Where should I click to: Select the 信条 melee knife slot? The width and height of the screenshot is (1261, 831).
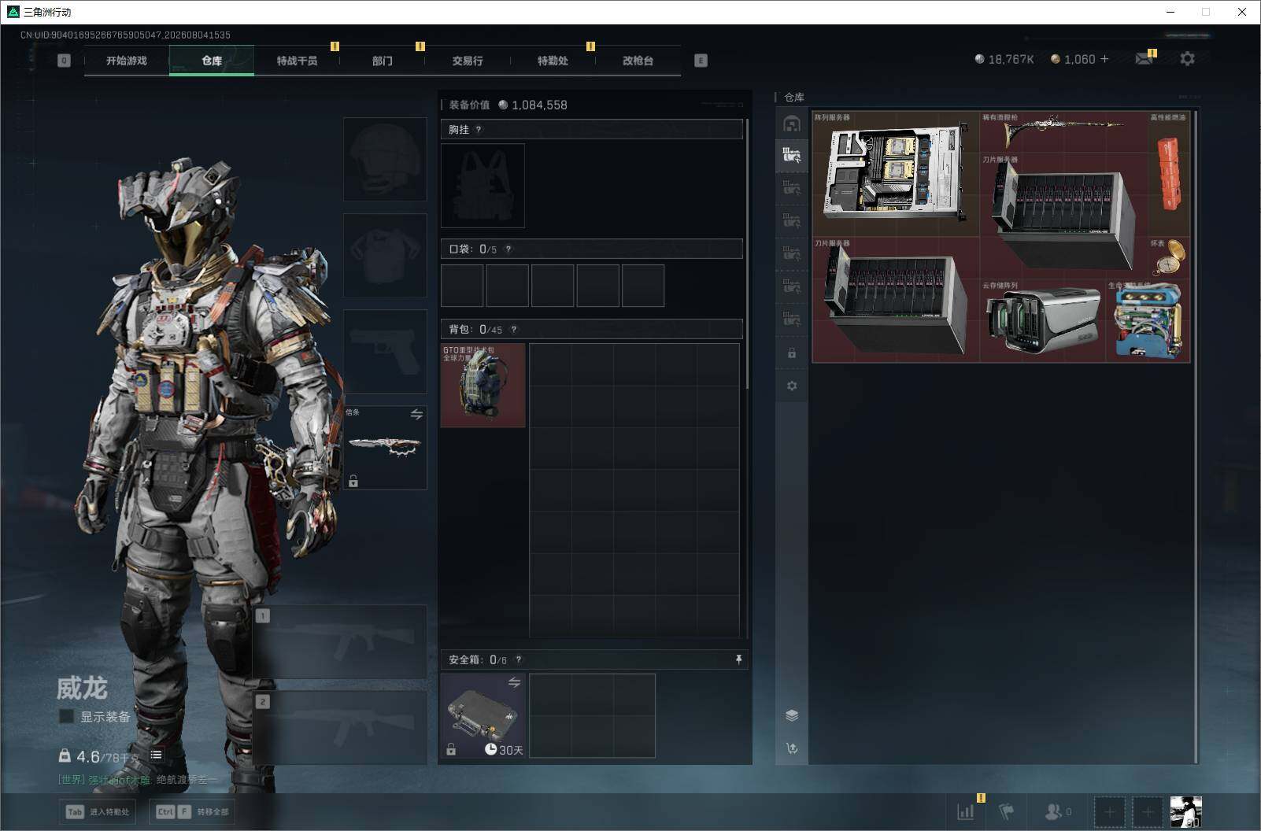point(385,447)
